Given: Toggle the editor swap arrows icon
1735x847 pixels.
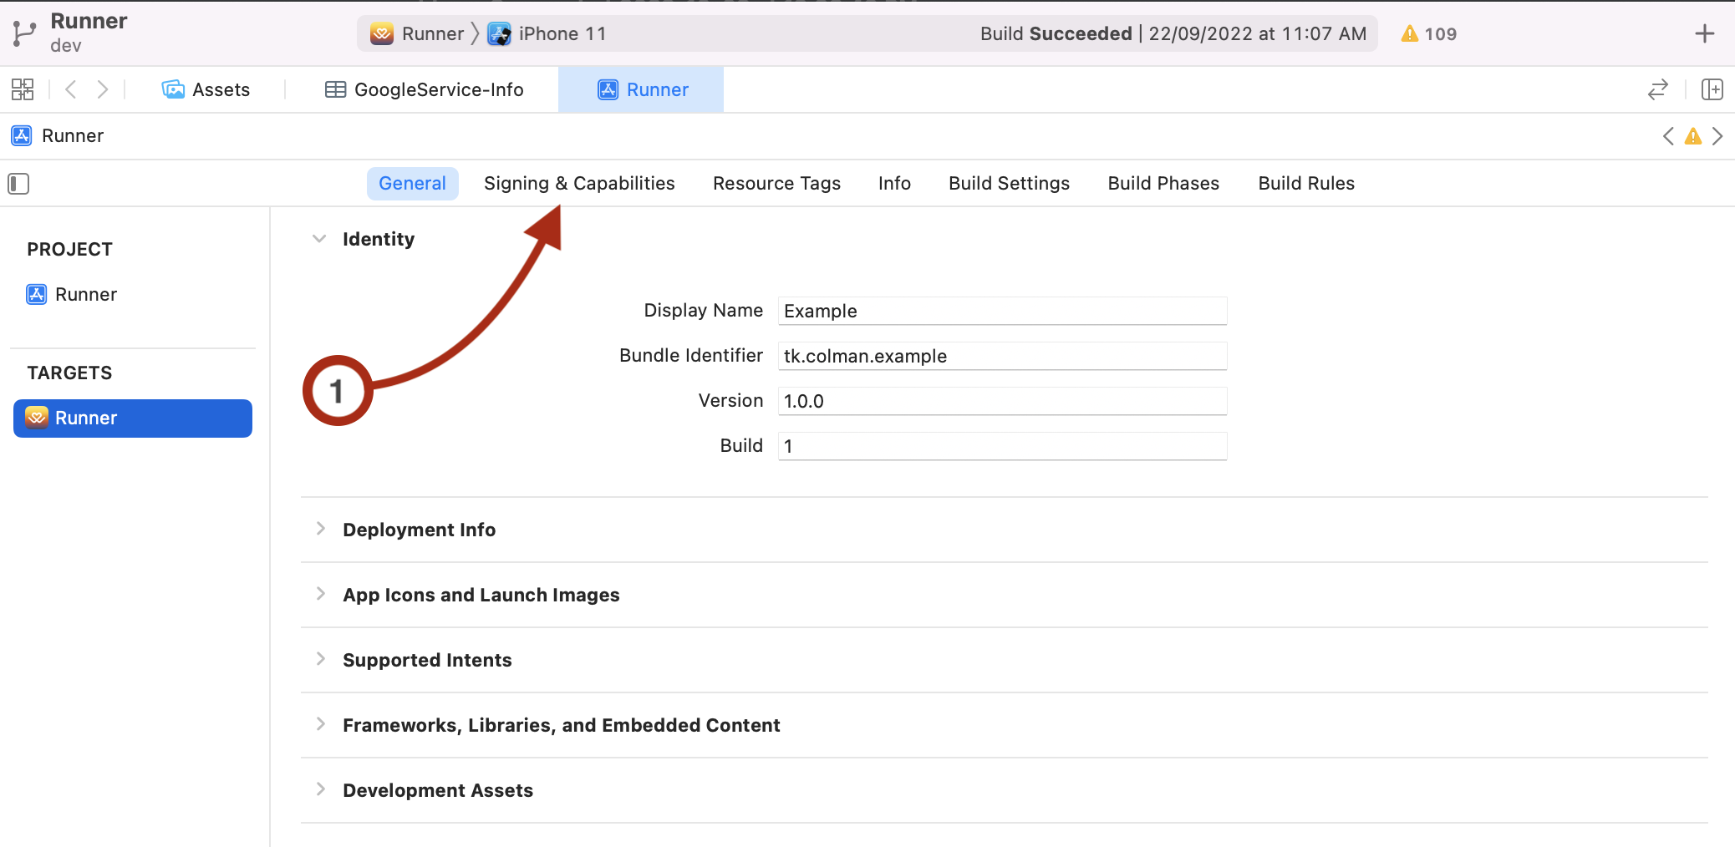Looking at the screenshot, I should pyautogui.click(x=1658, y=89).
